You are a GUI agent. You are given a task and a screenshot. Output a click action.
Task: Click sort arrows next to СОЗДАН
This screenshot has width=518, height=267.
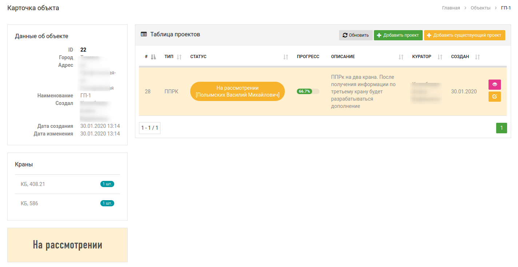click(478, 57)
